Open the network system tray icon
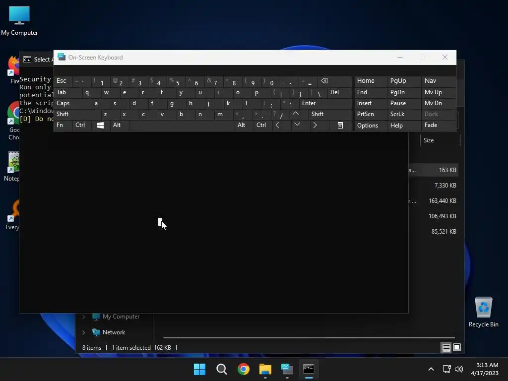The image size is (508, 381). click(447, 369)
